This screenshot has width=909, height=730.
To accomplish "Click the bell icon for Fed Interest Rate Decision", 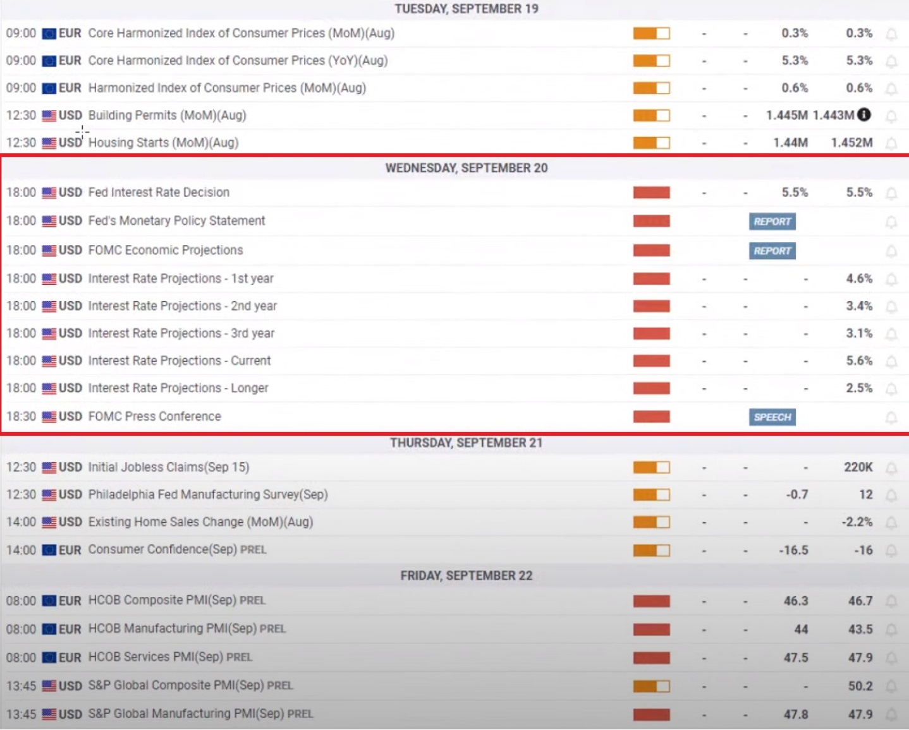I will pyautogui.click(x=891, y=193).
